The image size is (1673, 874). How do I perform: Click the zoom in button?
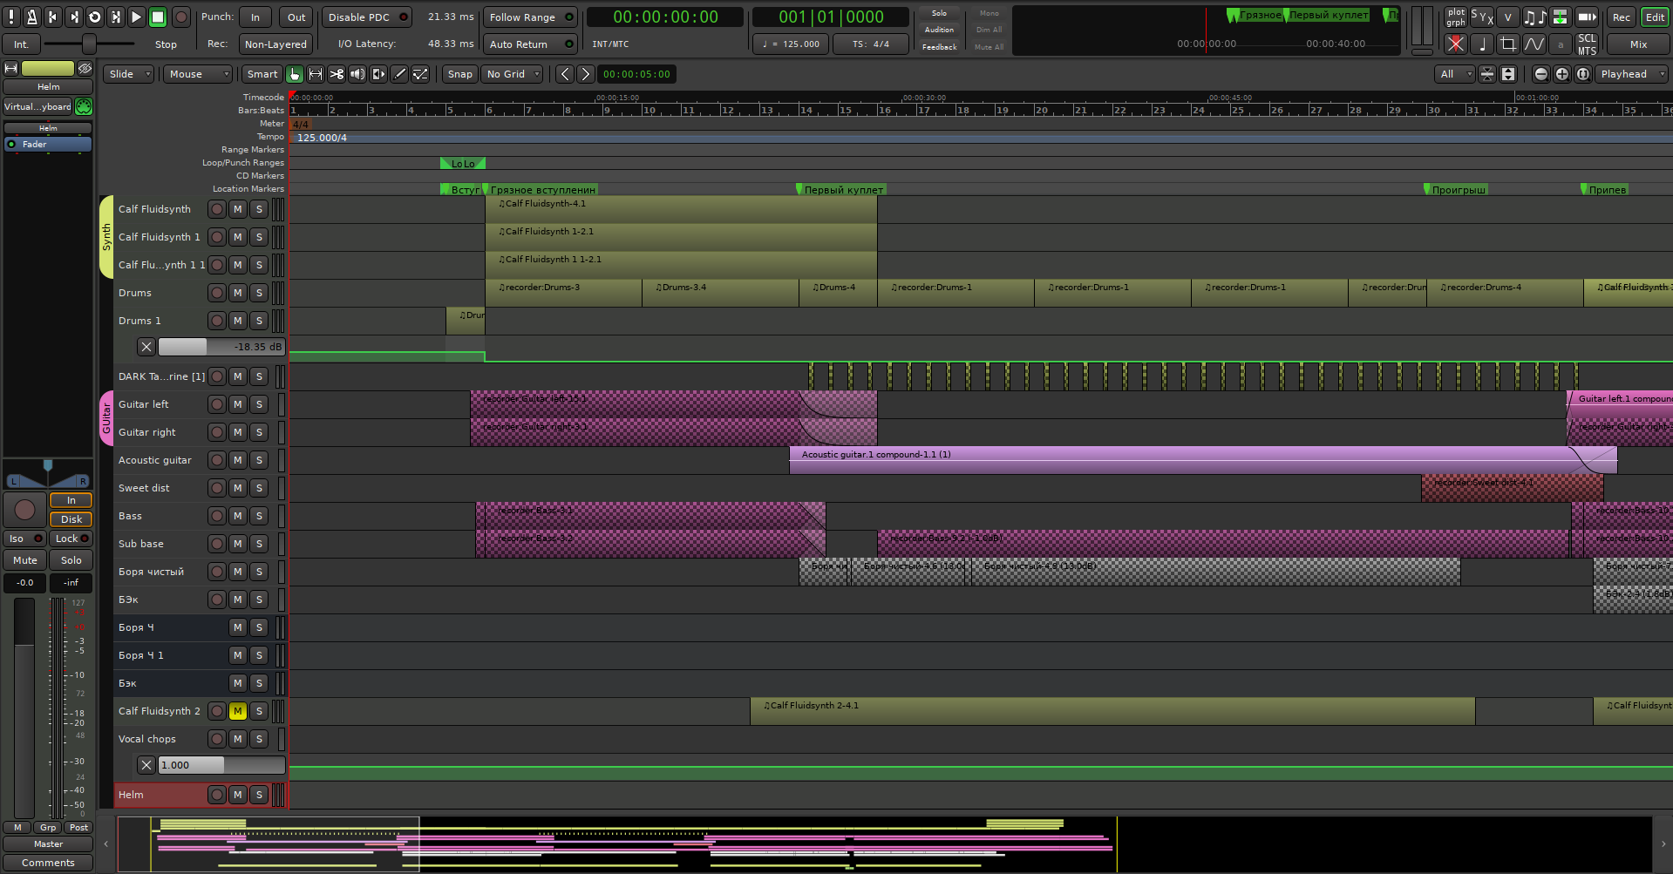[1561, 74]
